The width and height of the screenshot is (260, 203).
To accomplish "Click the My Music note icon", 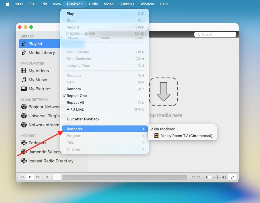I will click(x=24, y=80).
